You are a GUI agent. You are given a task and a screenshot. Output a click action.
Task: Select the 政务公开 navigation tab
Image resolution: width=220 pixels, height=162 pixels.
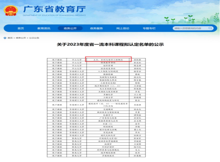click(70, 28)
